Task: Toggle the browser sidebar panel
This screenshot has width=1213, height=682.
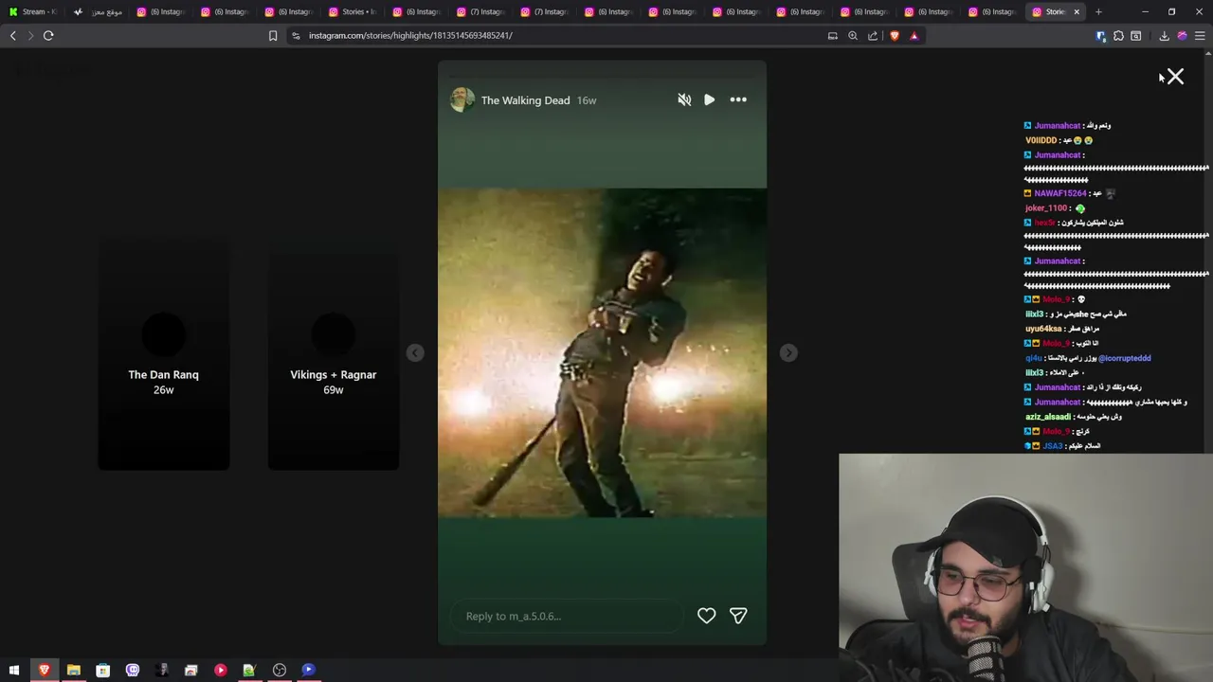Action: [x=1136, y=36]
